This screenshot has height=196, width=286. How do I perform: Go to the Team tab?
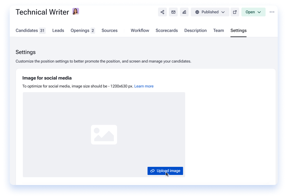(x=219, y=30)
